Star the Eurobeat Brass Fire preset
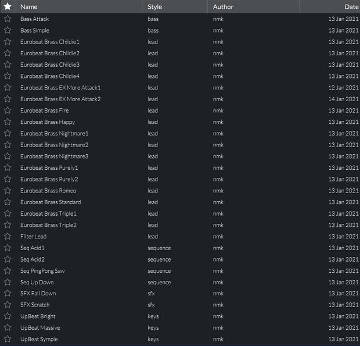The image size is (360, 346). [x=8, y=110]
